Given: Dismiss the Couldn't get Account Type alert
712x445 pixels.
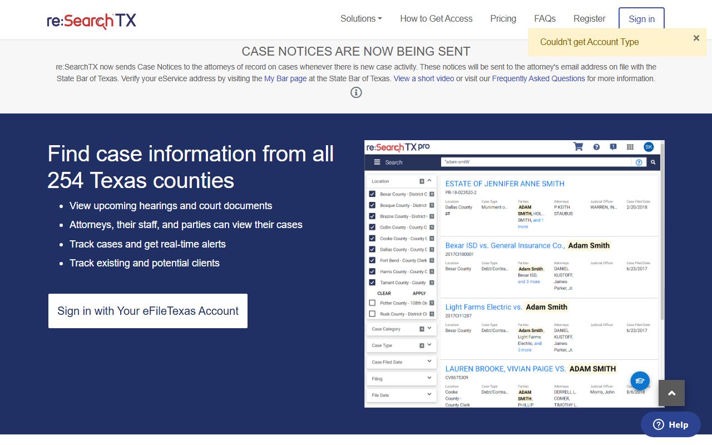Looking at the screenshot, I should (x=696, y=38).
